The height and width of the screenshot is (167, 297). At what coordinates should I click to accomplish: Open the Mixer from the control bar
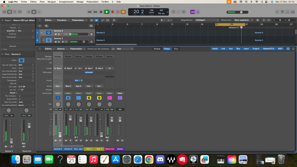coord(34,12)
